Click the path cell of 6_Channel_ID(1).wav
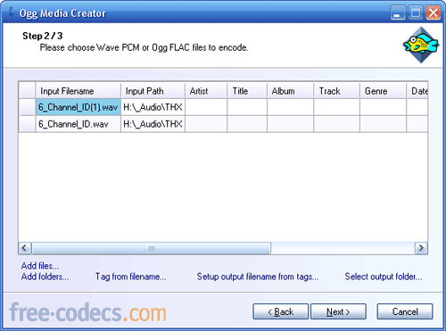 153,107
